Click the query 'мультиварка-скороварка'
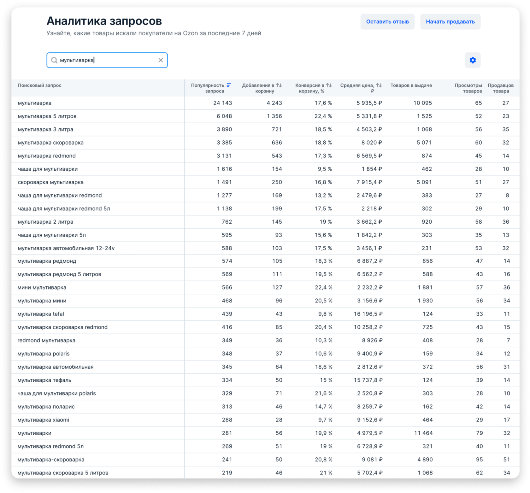 pos(51,460)
